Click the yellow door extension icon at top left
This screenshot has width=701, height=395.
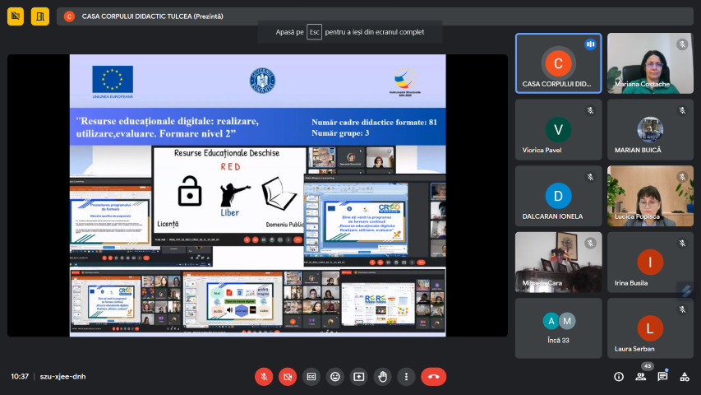click(x=40, y=16)
